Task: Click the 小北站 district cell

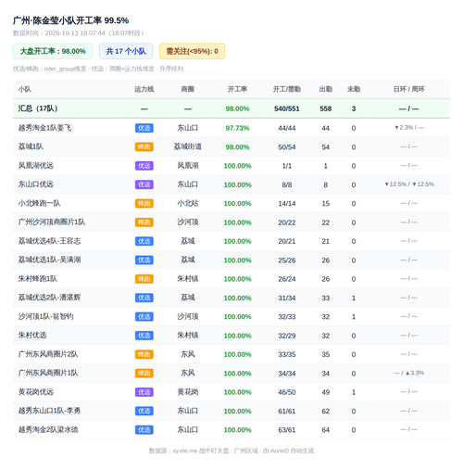Action: 188,203
